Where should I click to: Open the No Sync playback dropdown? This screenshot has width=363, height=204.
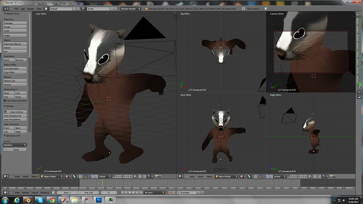pyautogui.click(x=154, y=192)
